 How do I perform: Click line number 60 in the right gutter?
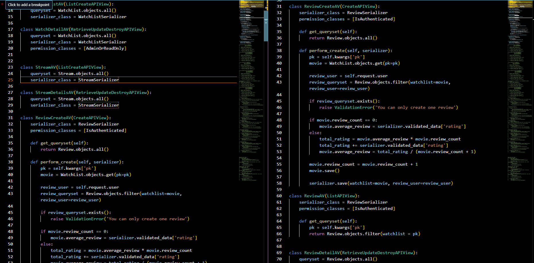click(279, 196)
